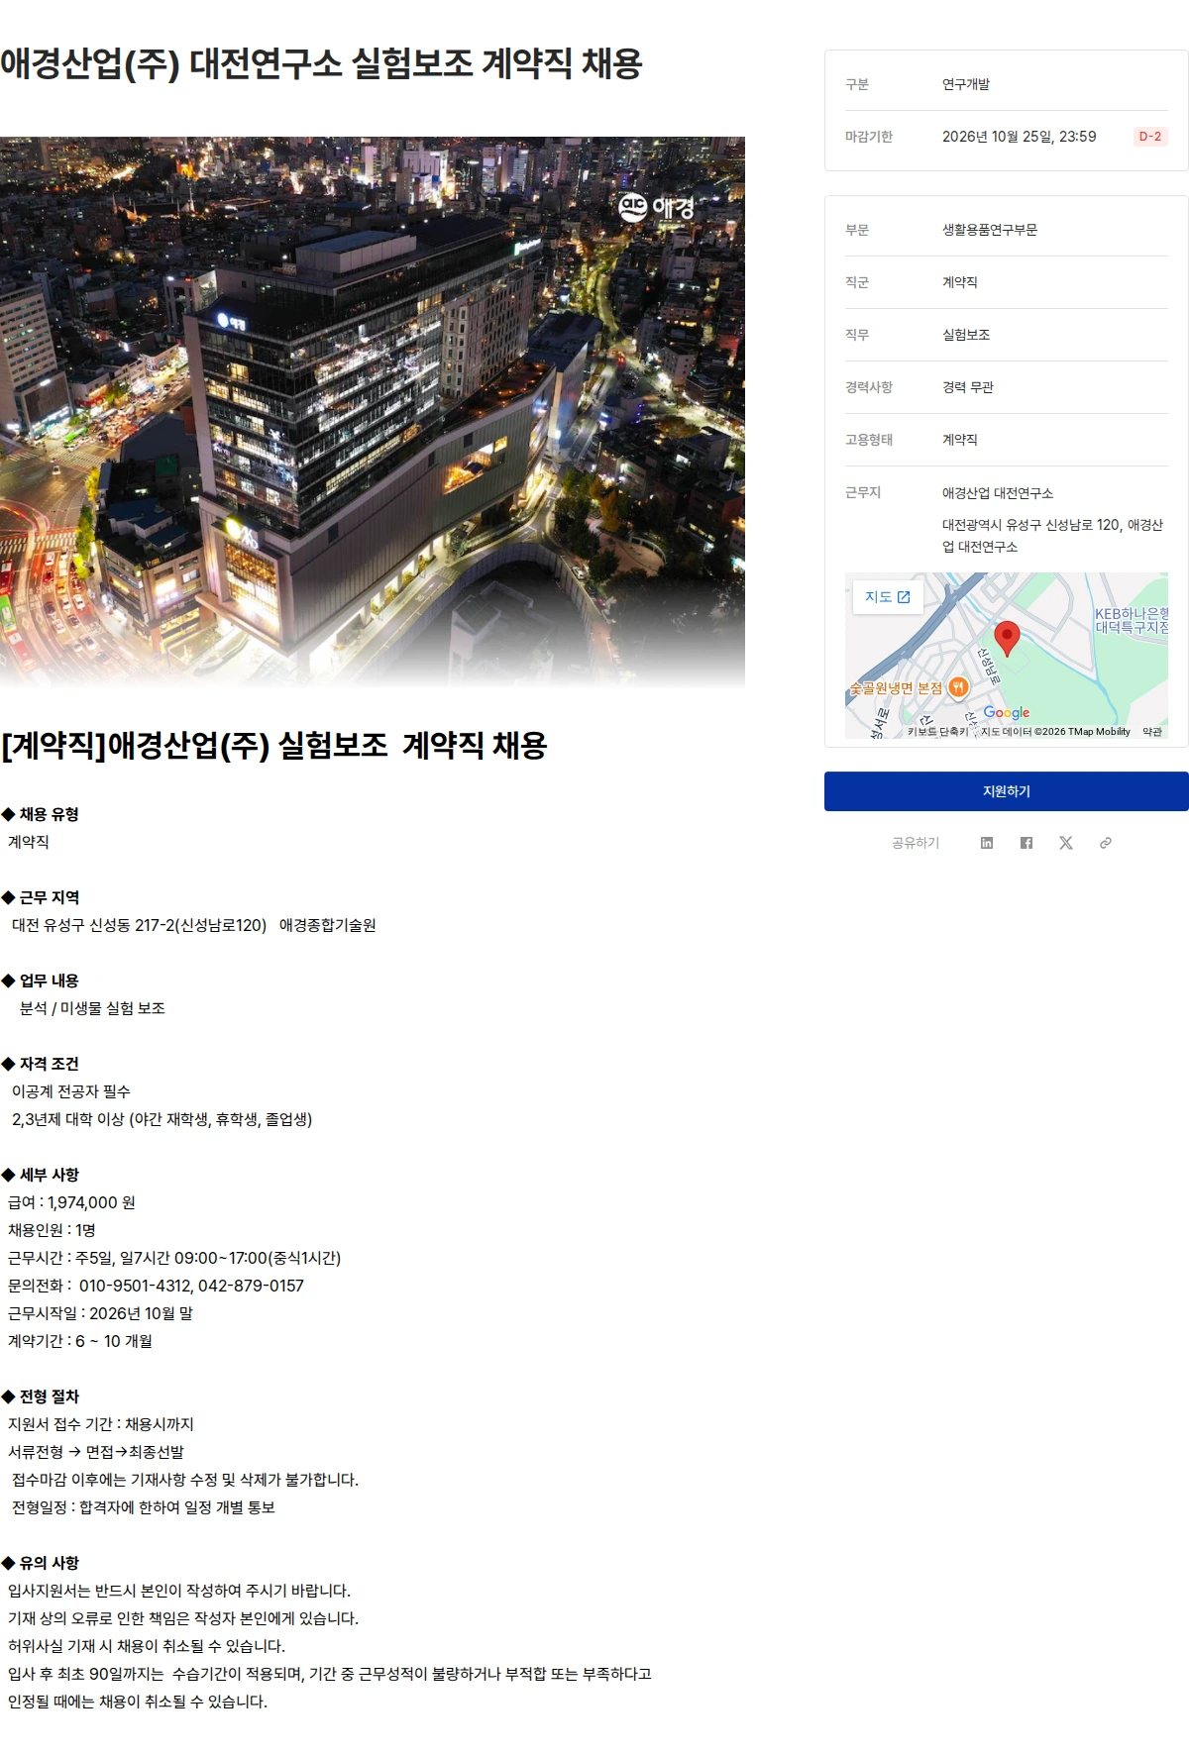The height and width of the screenshot is (1756, 1189).
Task: Click the 지원서 접수 기간 : 채용시까지 line
Action: pos(101,1424)
